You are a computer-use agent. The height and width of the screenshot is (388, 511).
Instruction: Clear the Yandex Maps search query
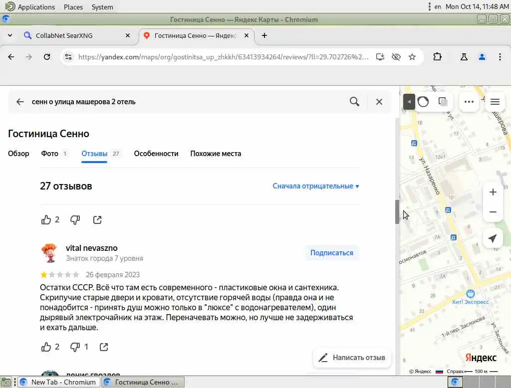(x=379, y=102)
